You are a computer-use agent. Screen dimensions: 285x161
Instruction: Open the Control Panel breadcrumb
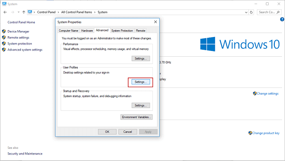point(46,12)
